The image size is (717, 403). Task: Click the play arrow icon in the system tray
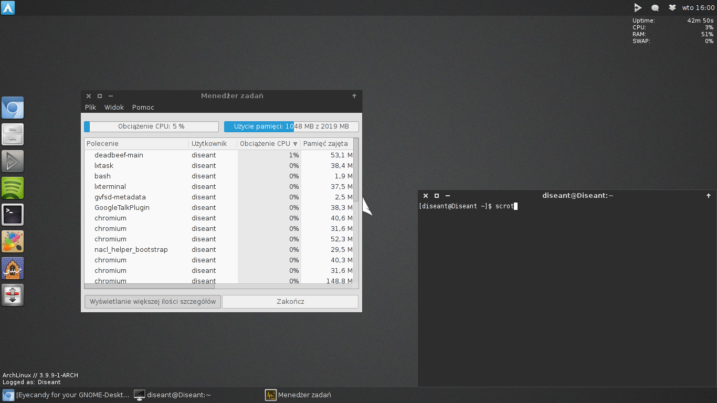pos(638,7)
